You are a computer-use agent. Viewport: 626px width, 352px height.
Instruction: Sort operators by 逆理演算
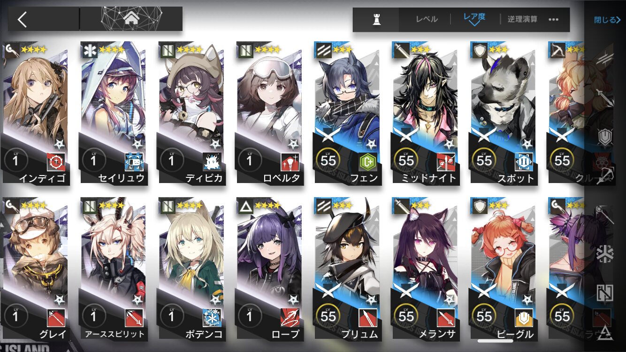point(522,19)
